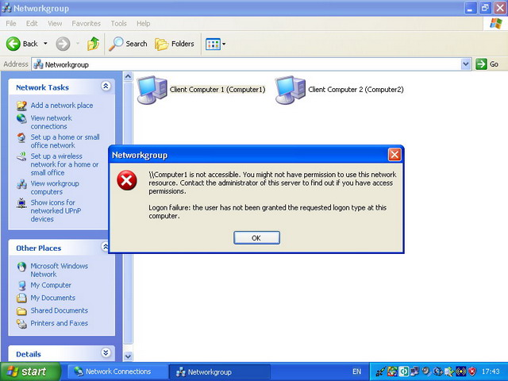Click the clock showing 17:43
The width and height of the screenshot is (508, 381).
tap(491, 371)
